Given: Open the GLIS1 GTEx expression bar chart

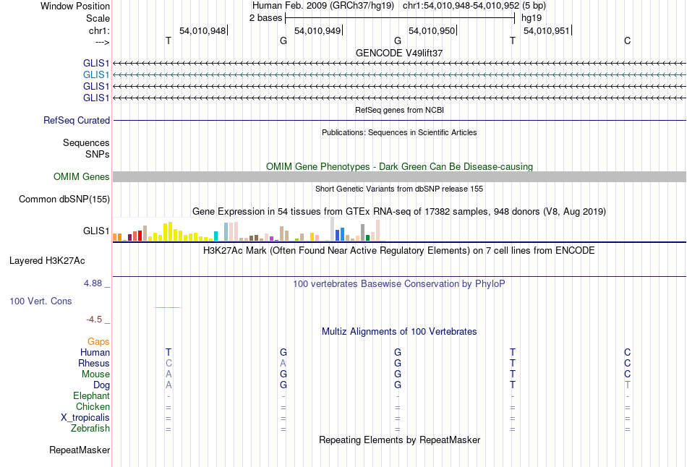Looking at the screenshot, I should click(249, 230).
